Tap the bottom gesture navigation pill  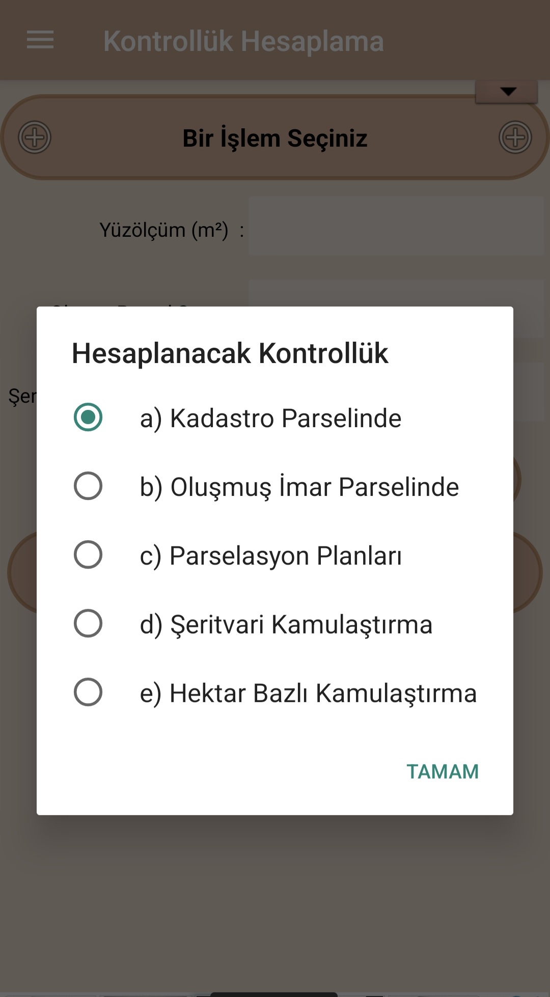coord(274,994)
